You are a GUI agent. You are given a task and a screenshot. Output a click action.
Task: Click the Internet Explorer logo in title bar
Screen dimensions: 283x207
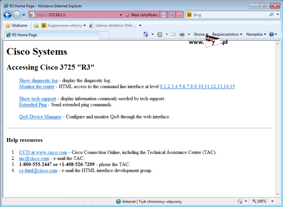(x=6, y=6)
